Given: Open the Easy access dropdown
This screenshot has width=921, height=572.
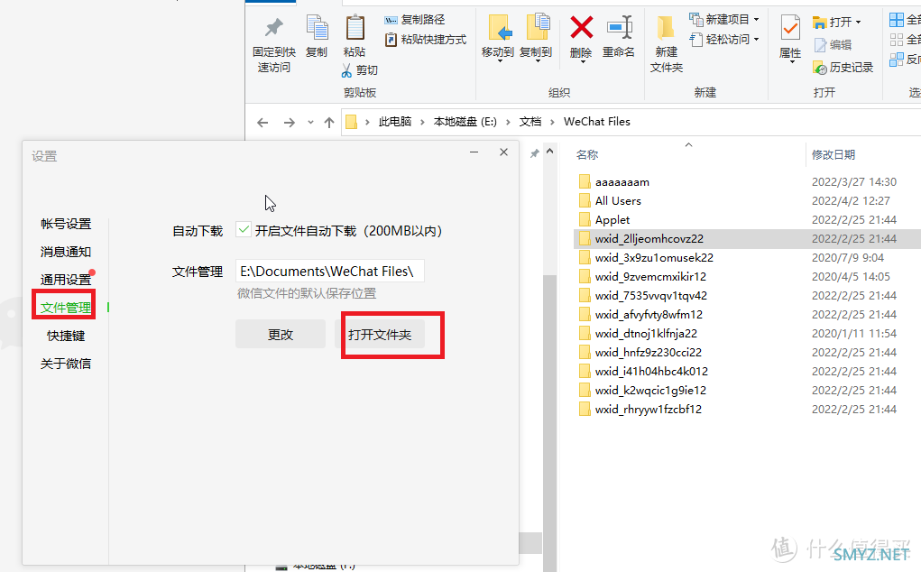Looking at the screenshot, I should 724,40.
